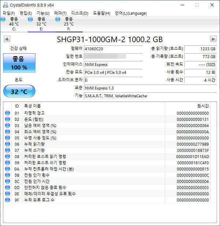Click status orb of attribute 0D 안전하지 않은 종료
This screenshot has height=226, width=220.
click(x=7, y=187)
